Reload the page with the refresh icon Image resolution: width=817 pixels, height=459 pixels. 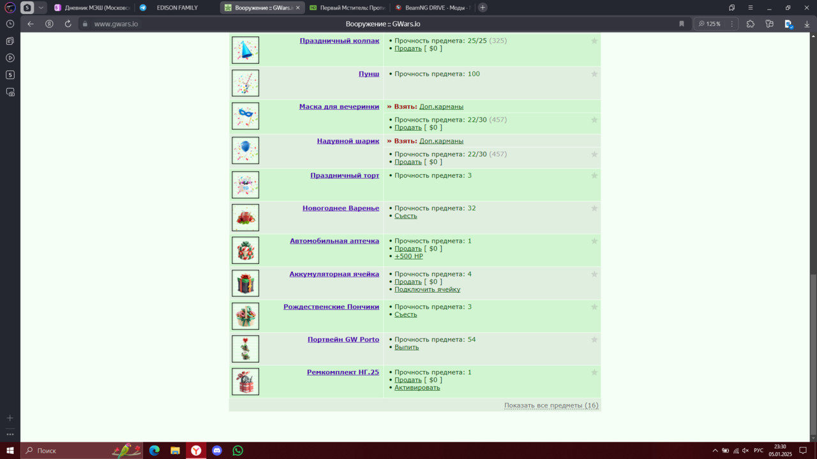coord(68,24)
